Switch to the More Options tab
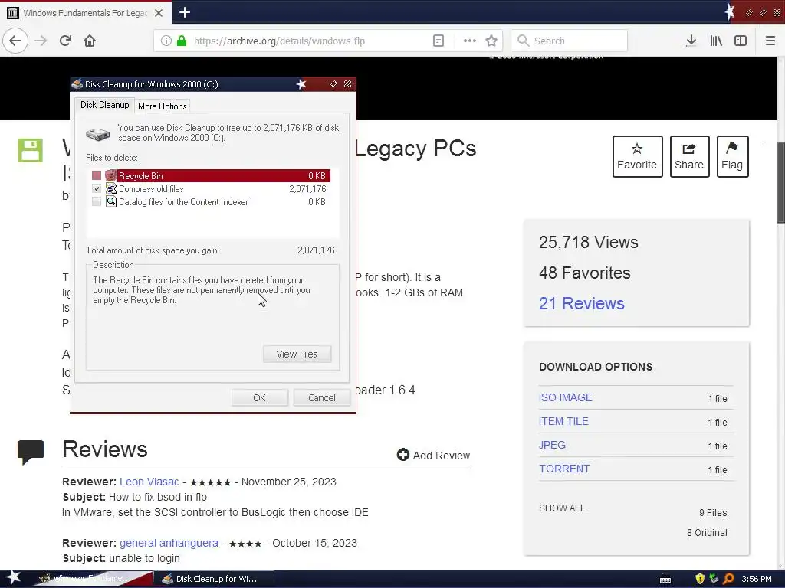The height and width of the screenshot is (588, 785). tap(163, 106)
